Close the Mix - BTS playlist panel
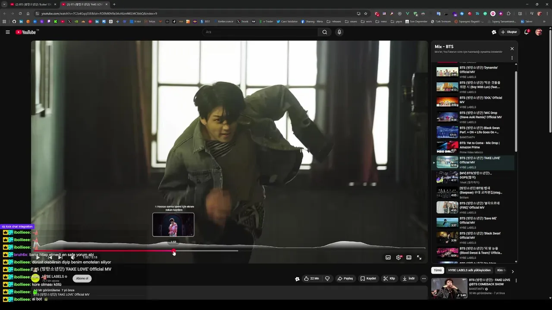The height and width of the screenshot is (310, 552). [x=512, y=49]
